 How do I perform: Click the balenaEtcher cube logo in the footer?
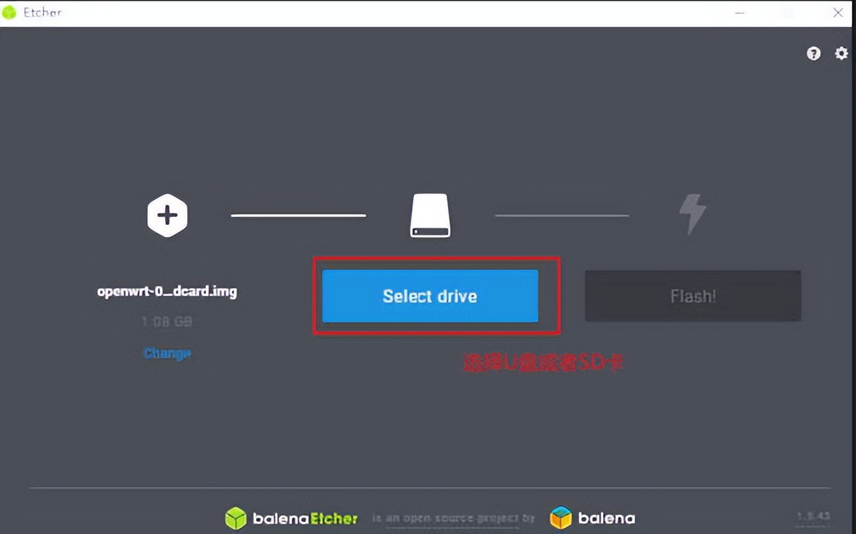point(235,518)
